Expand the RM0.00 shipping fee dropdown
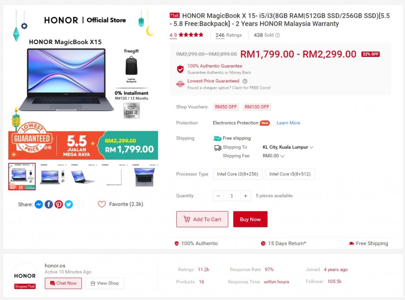 (273, 156)
